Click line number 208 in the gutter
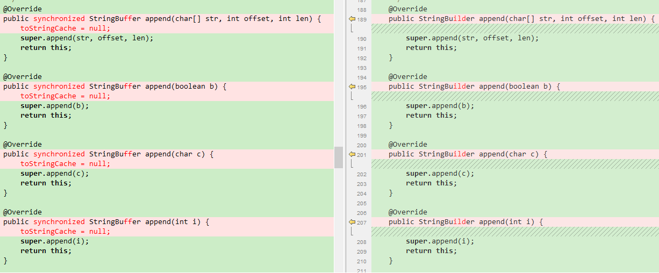The image size is (659, 273). [x=362, y=242]
